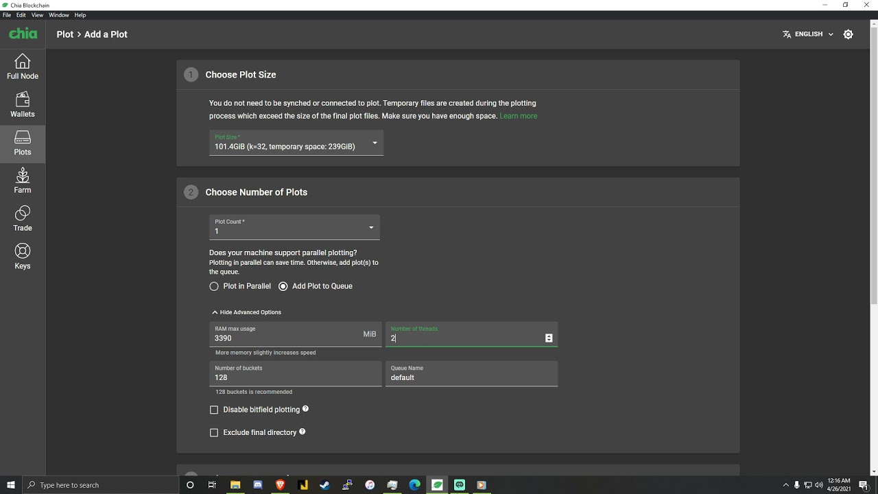
Task: Click RAM max usage field
Action: [x=296, y=334]
